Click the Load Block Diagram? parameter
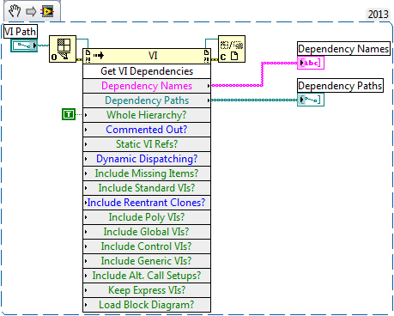Screen dimensions: 394x316 147,305
